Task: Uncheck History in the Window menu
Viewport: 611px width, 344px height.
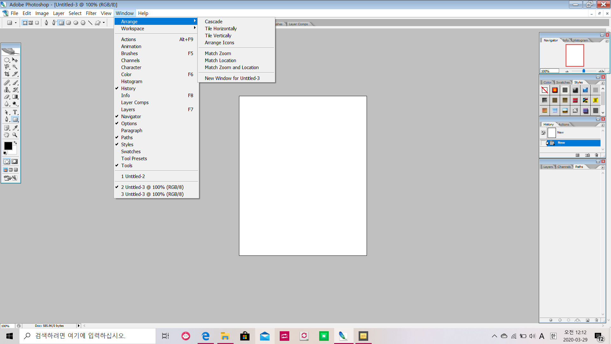Action: 128,89
